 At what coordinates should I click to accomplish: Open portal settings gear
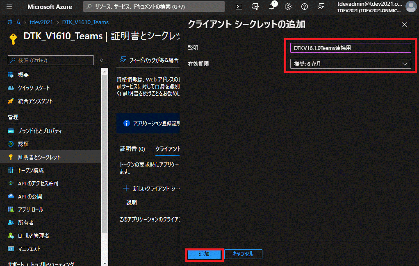[288, 7]
